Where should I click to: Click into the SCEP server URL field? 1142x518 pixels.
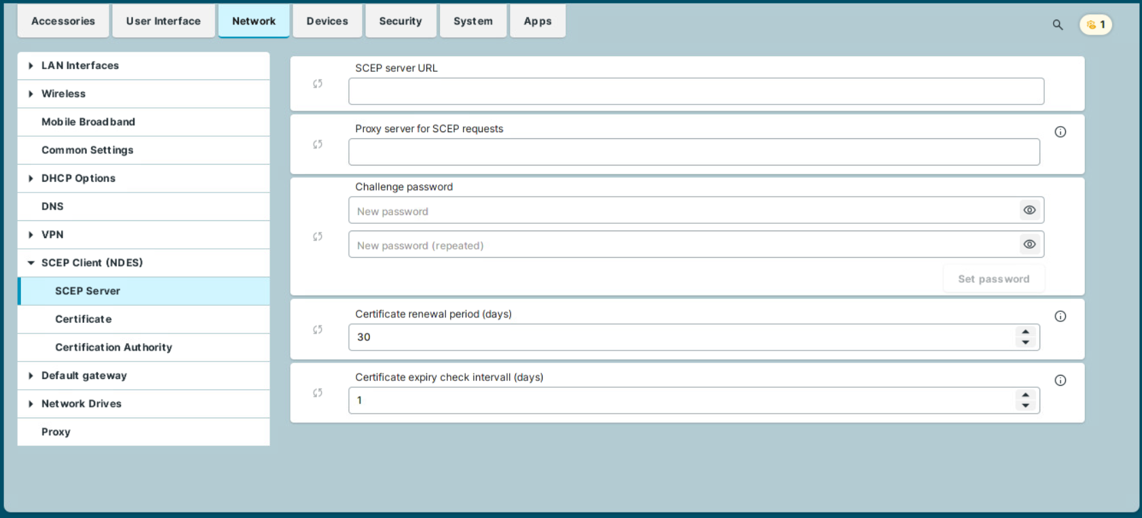click(695, 92)
